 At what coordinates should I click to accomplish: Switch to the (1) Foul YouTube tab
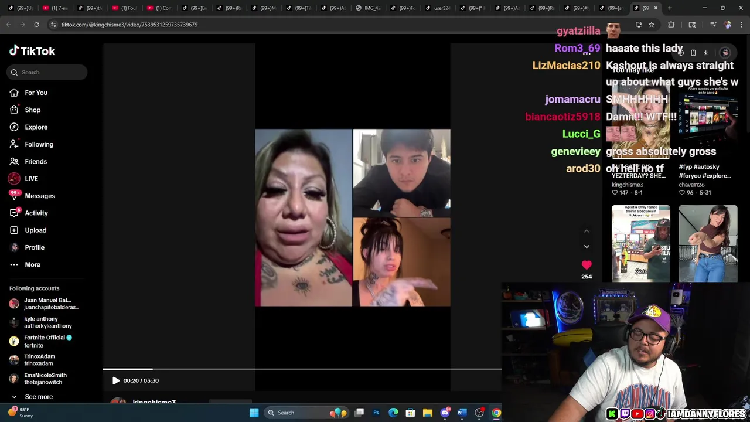tap(128, 8)
